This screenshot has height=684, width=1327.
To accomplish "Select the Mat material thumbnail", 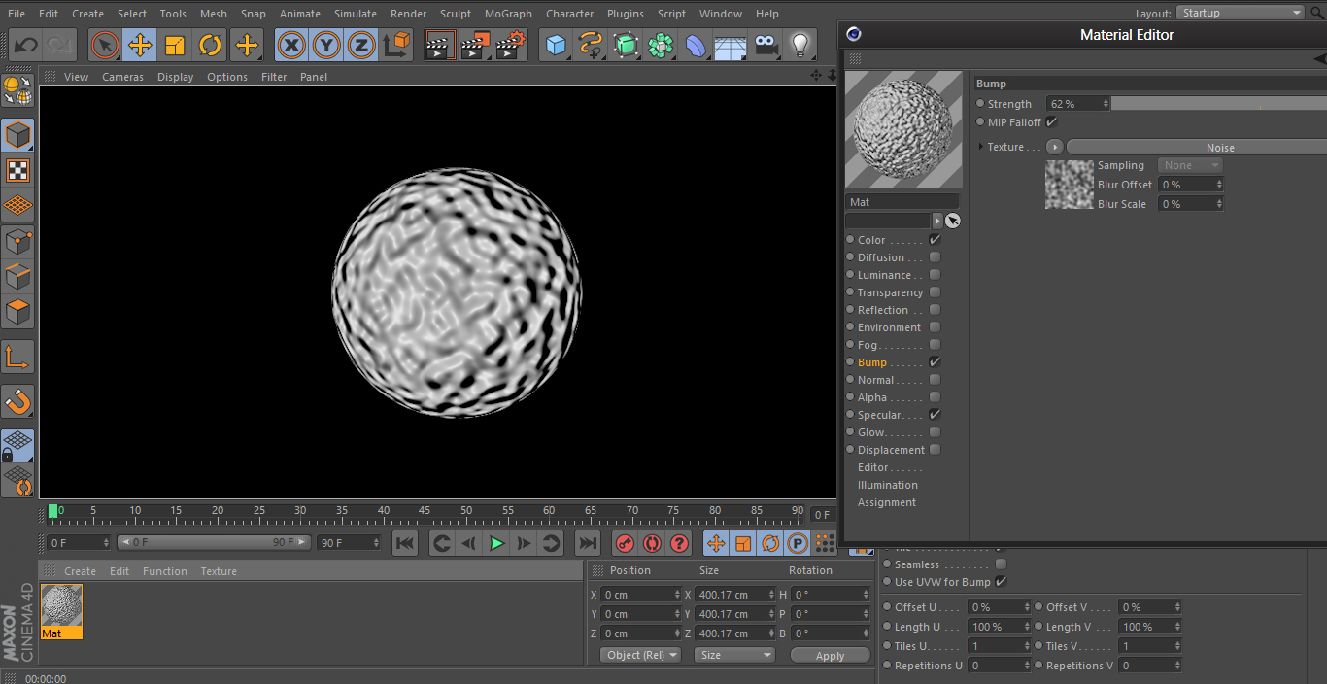I will (x=62, y=606).
